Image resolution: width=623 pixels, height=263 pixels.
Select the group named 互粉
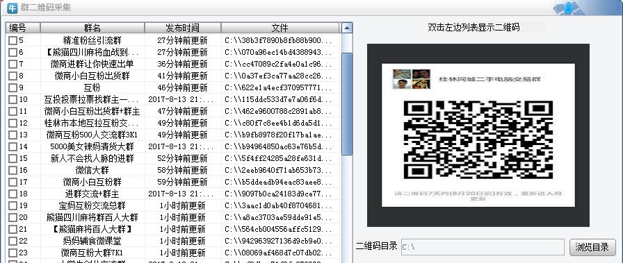pos(174,87)
